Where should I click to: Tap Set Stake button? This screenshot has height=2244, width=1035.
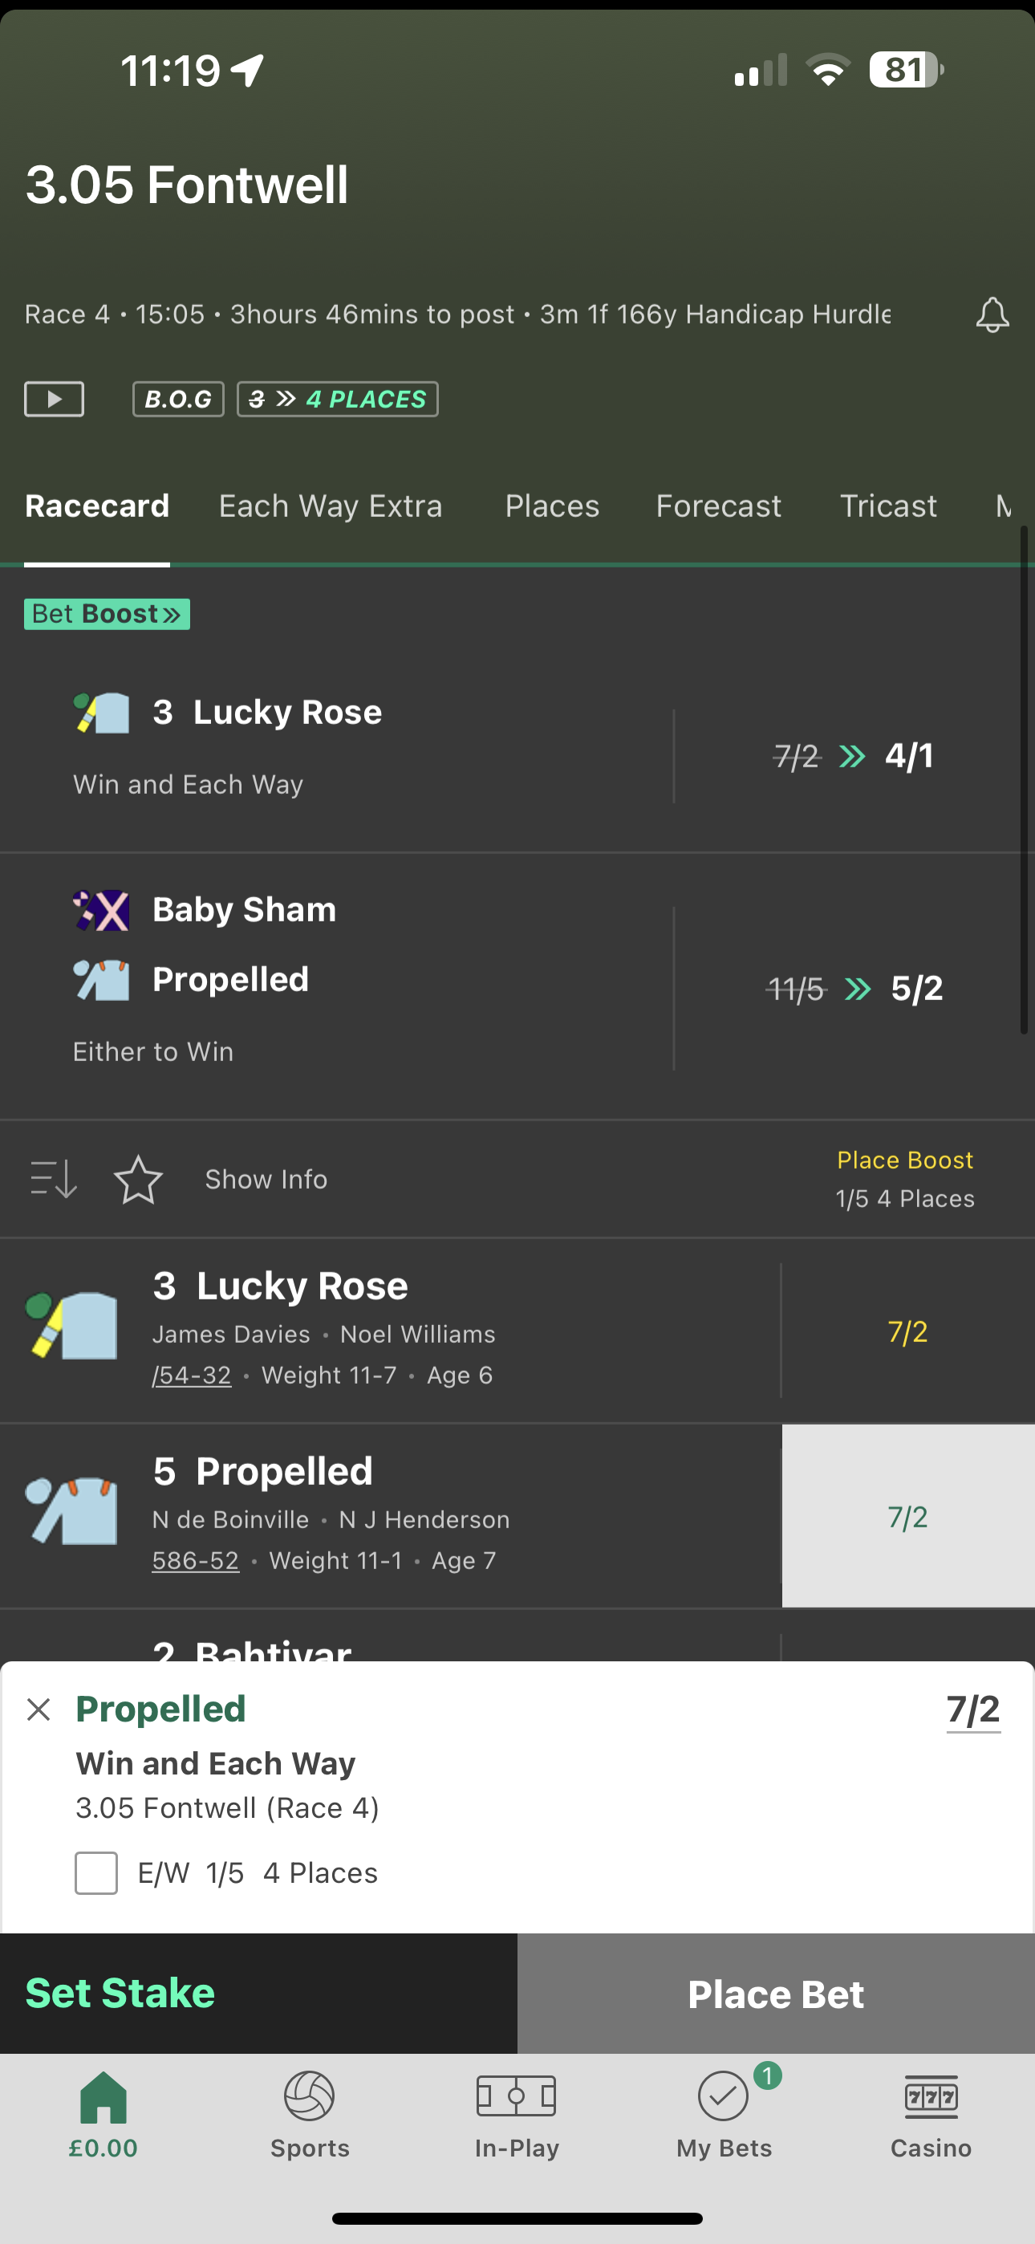tap(120, 1993)
